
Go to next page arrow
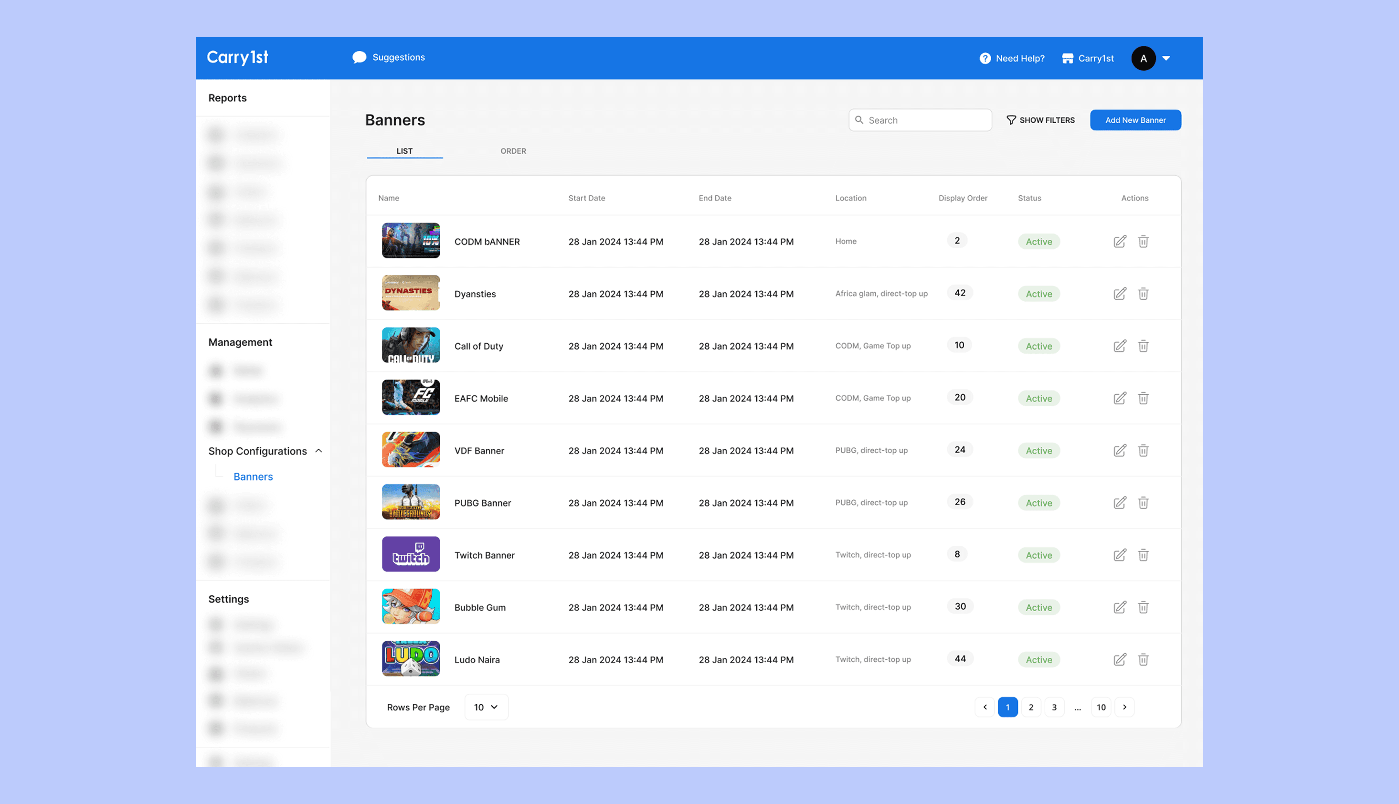pos(1124,707)
